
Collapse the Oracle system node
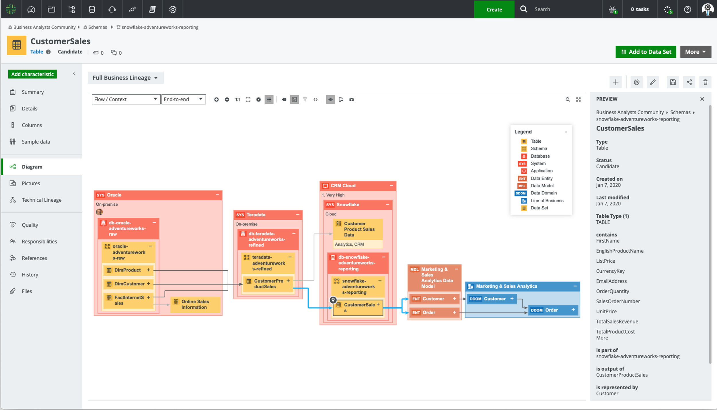[217, 195]
